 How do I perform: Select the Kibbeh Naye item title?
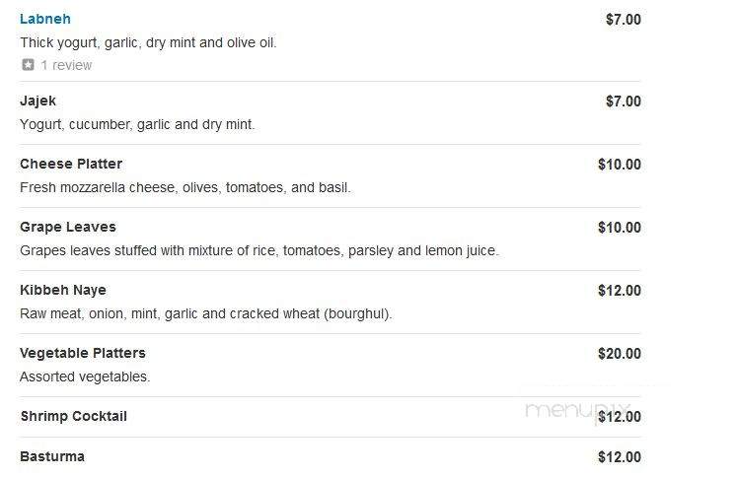(x=63, y=290)
